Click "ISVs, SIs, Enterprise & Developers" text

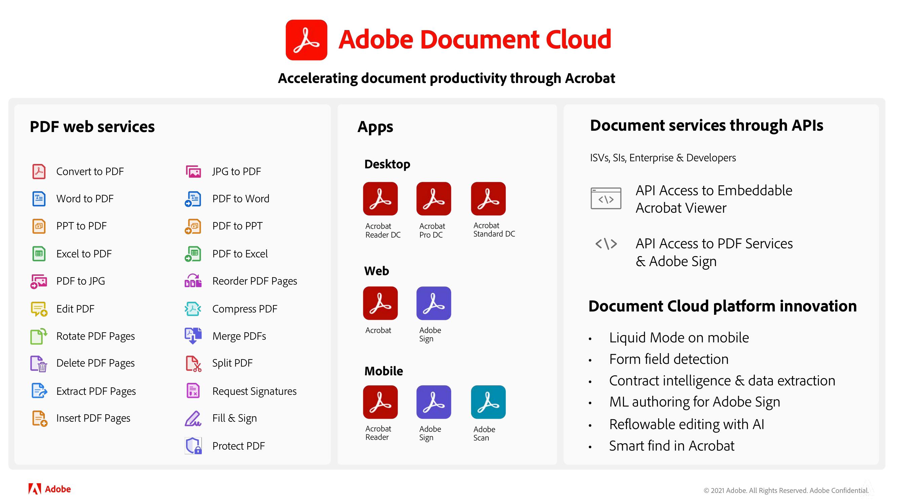coord(663,158)
